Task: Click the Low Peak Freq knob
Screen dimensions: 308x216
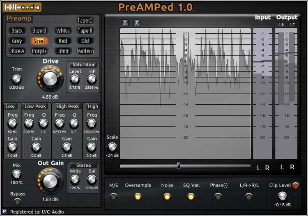Action: [x=29, y=124]
